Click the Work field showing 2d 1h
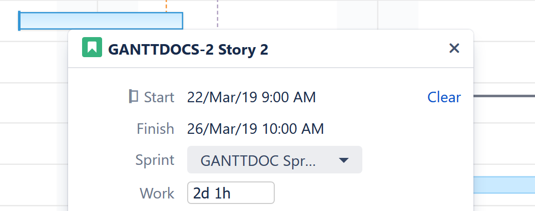Screen dimensions: 535x211 (231, 193)
